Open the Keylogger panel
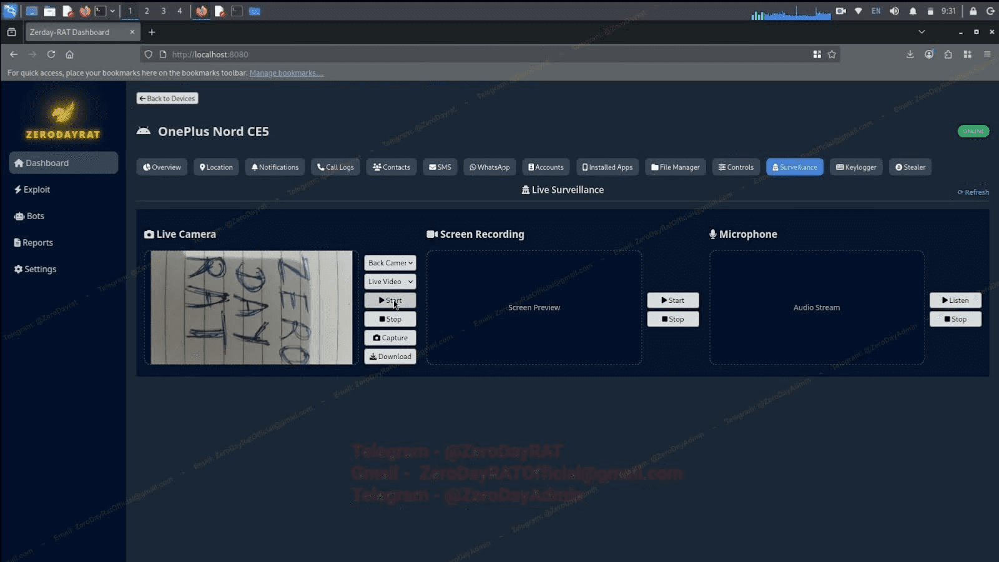The height and width of the screenshot is (562, 999). point(856,167)
